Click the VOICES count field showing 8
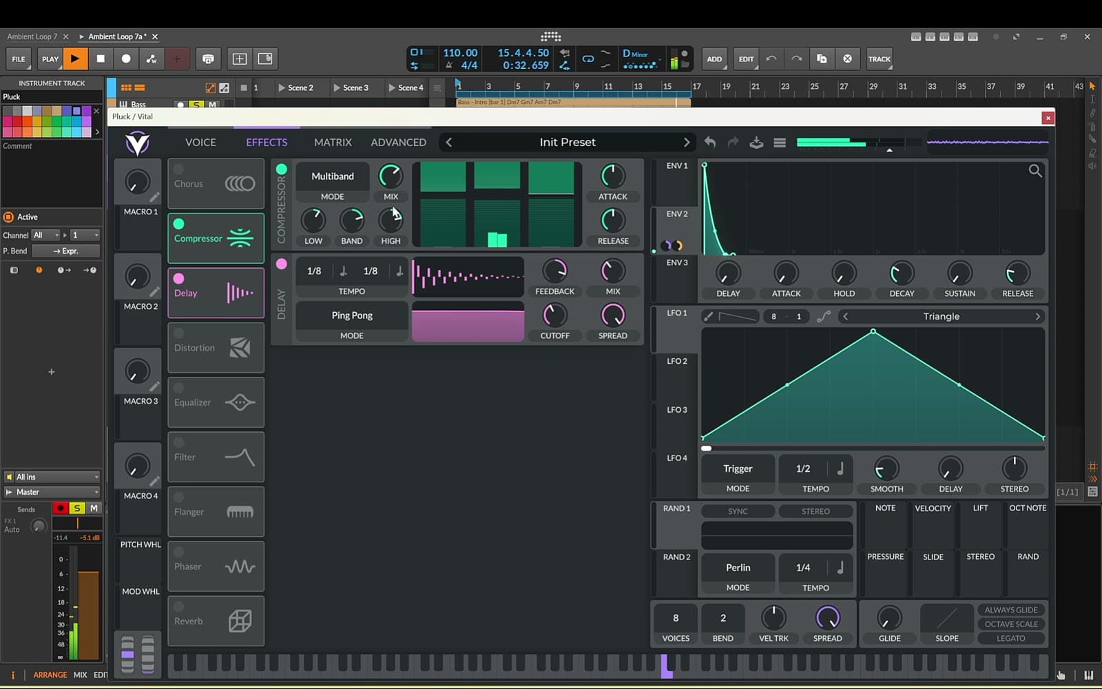Viewport: 1102px width, 689px height. click(x=676, y=618)
